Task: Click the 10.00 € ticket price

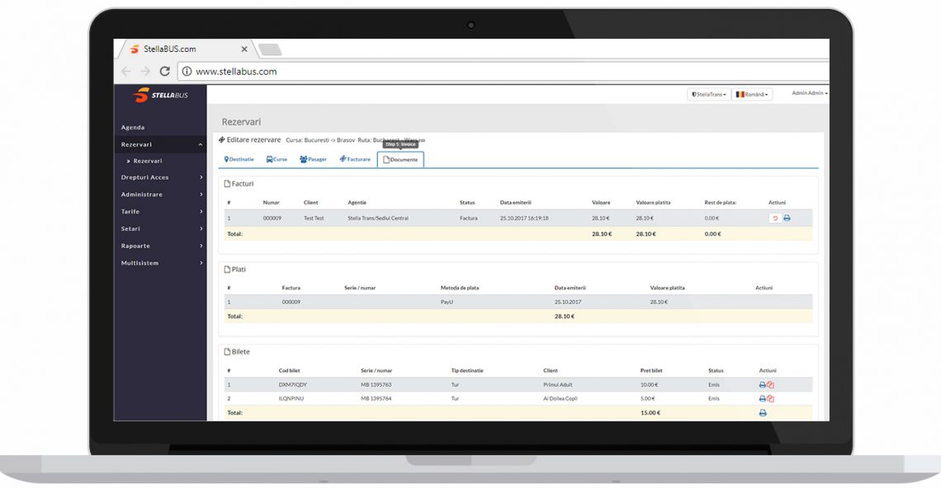Action: click(650, 385)
